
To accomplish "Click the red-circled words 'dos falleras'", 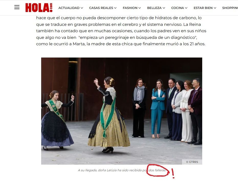I will tap(157, 170).
